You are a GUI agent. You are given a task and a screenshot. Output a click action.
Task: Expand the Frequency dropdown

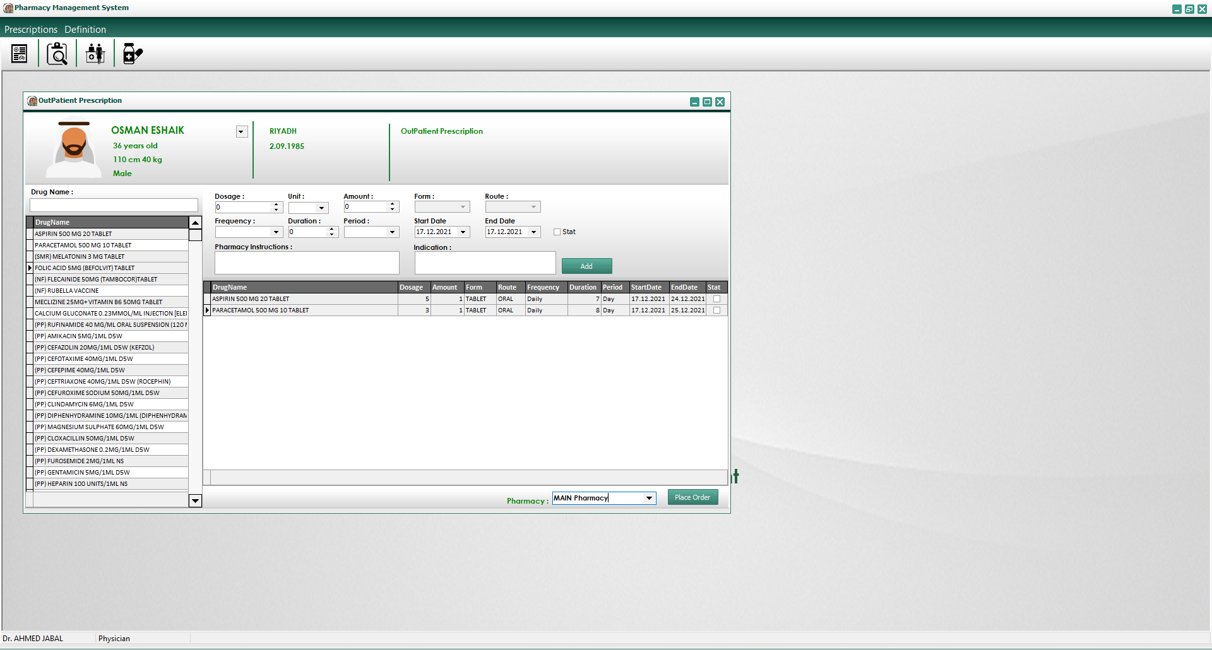276,232
